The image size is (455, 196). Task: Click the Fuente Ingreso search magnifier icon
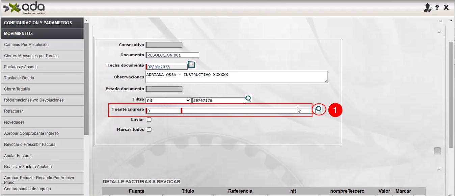point(318,109)
